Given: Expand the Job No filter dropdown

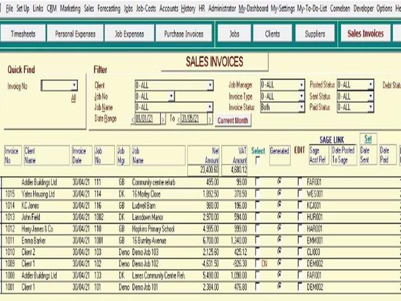Looking at the screenshot, I should pos(171,96).
